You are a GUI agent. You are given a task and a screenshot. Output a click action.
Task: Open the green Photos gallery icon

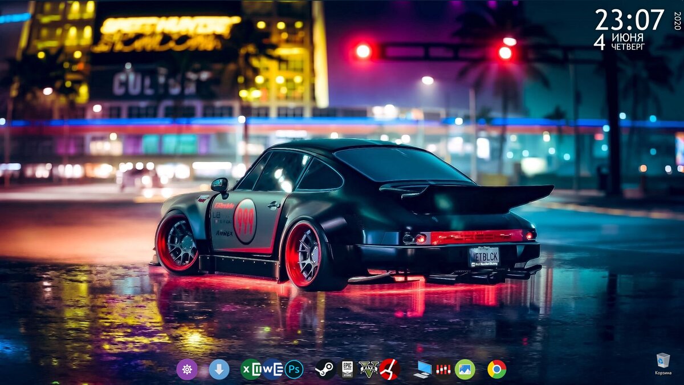click(x=465, y=370)
